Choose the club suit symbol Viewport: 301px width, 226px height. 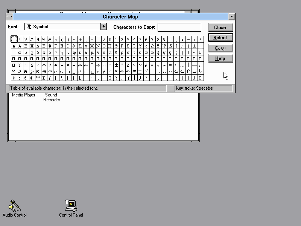tap(56, 65)
